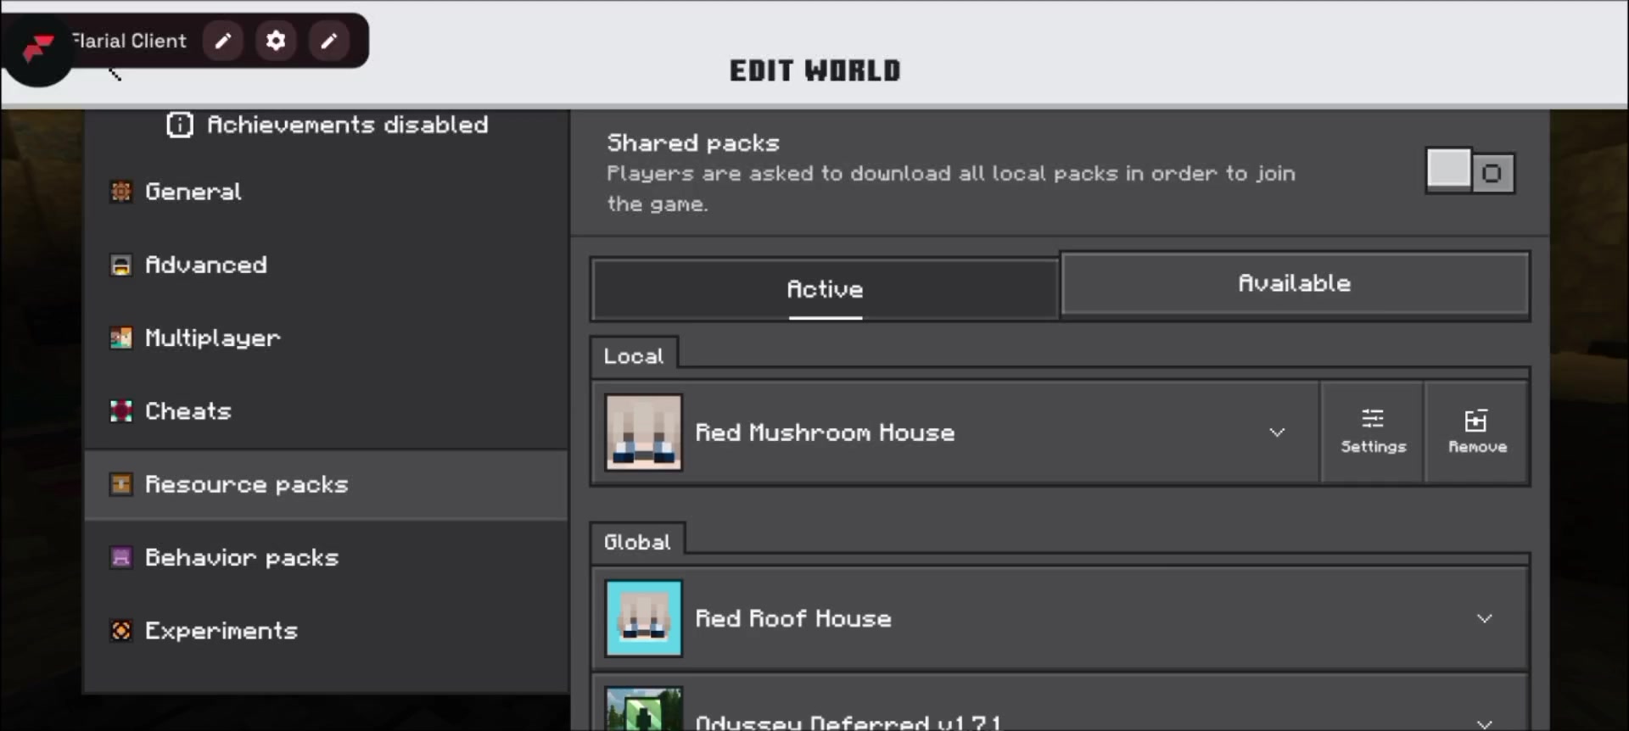The width and height of the screenshot is (1629, 731).
Task: Open the General settings section
Action: coord(327,192)
